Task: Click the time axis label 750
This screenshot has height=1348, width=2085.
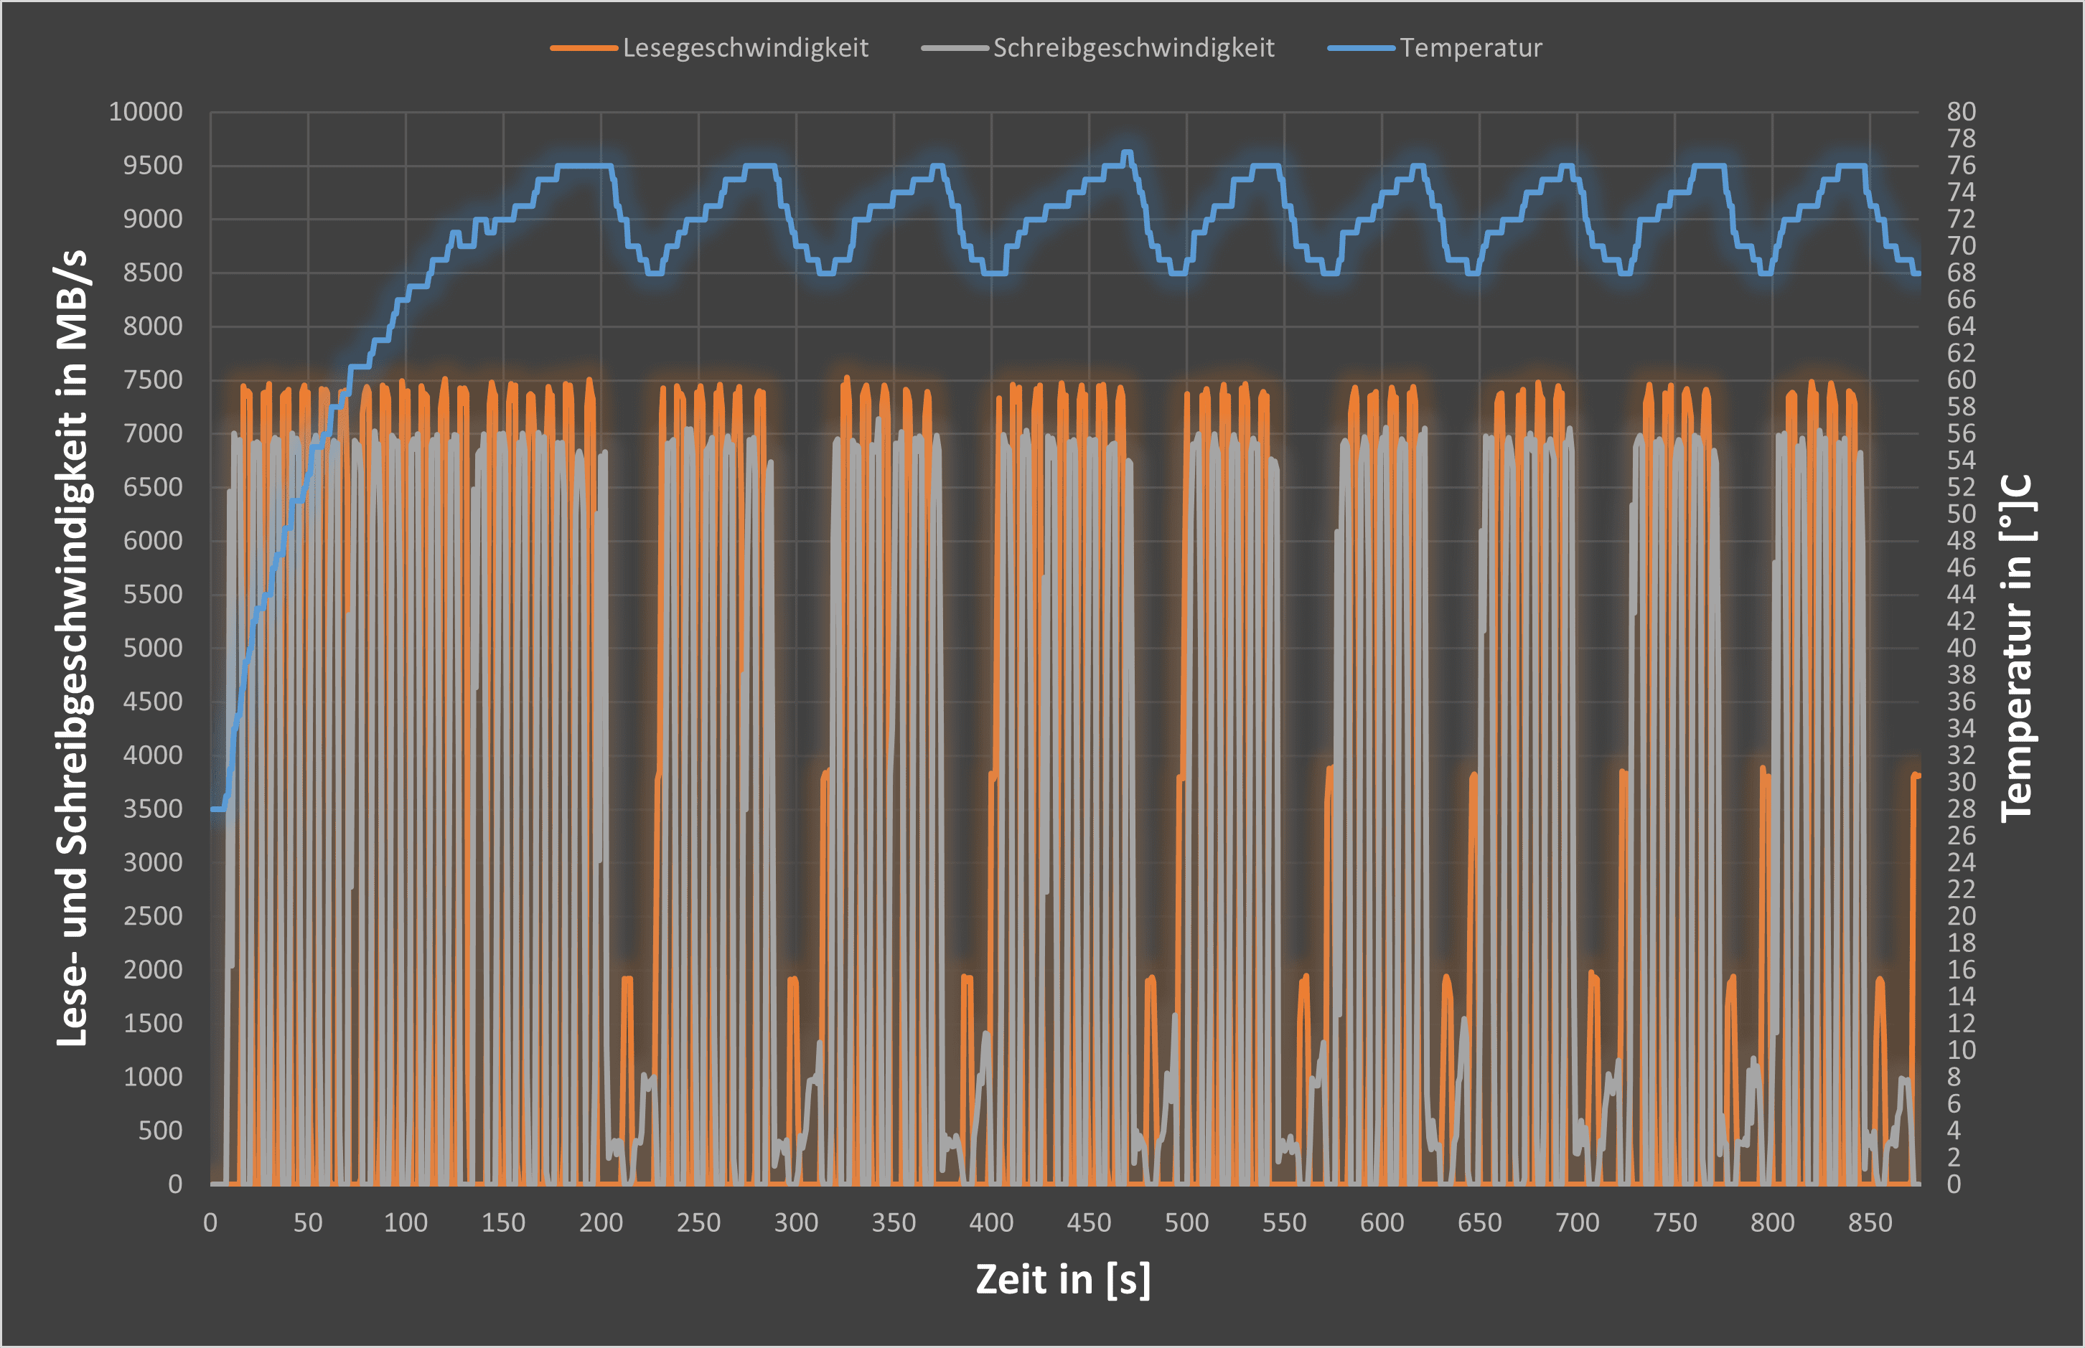Action: pyautogui.click(x=1675, y=1223)
